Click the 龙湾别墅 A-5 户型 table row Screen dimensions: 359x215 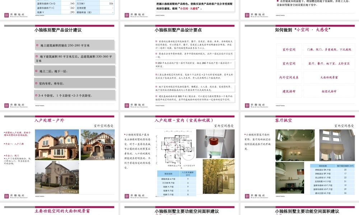tap(332, 181)
